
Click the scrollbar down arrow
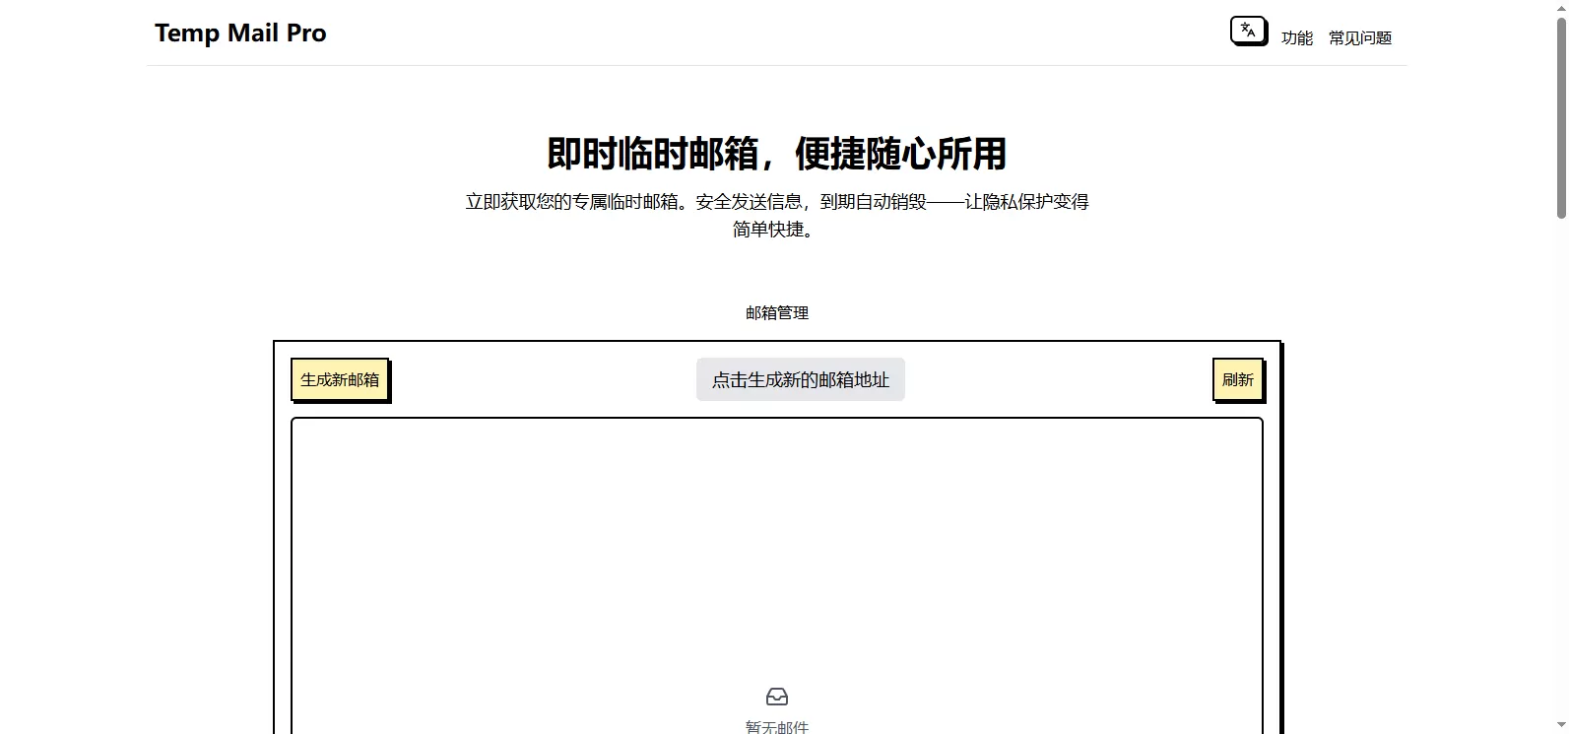point(1560,727)
